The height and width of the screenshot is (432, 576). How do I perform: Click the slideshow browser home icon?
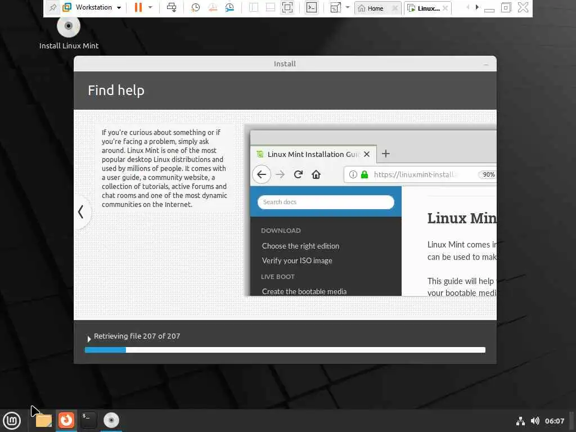point(316,174)
